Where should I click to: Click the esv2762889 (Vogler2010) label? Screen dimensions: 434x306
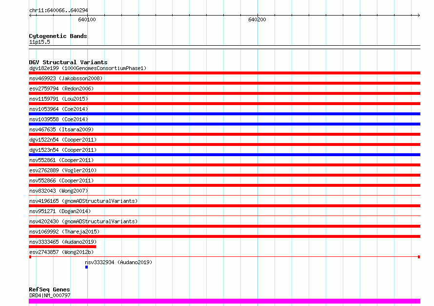point(63,170)
